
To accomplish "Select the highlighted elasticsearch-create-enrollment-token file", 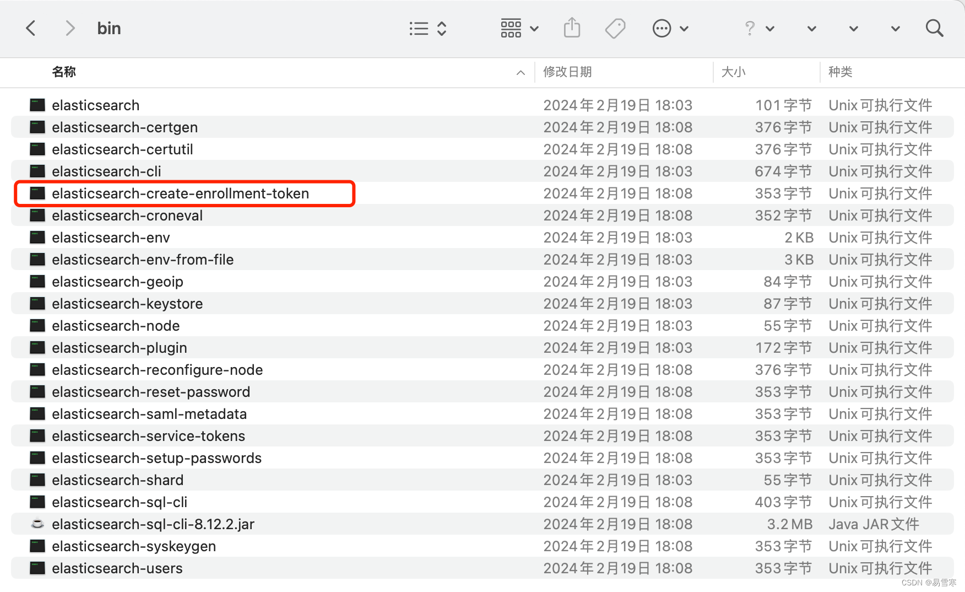I will (180, 193).
